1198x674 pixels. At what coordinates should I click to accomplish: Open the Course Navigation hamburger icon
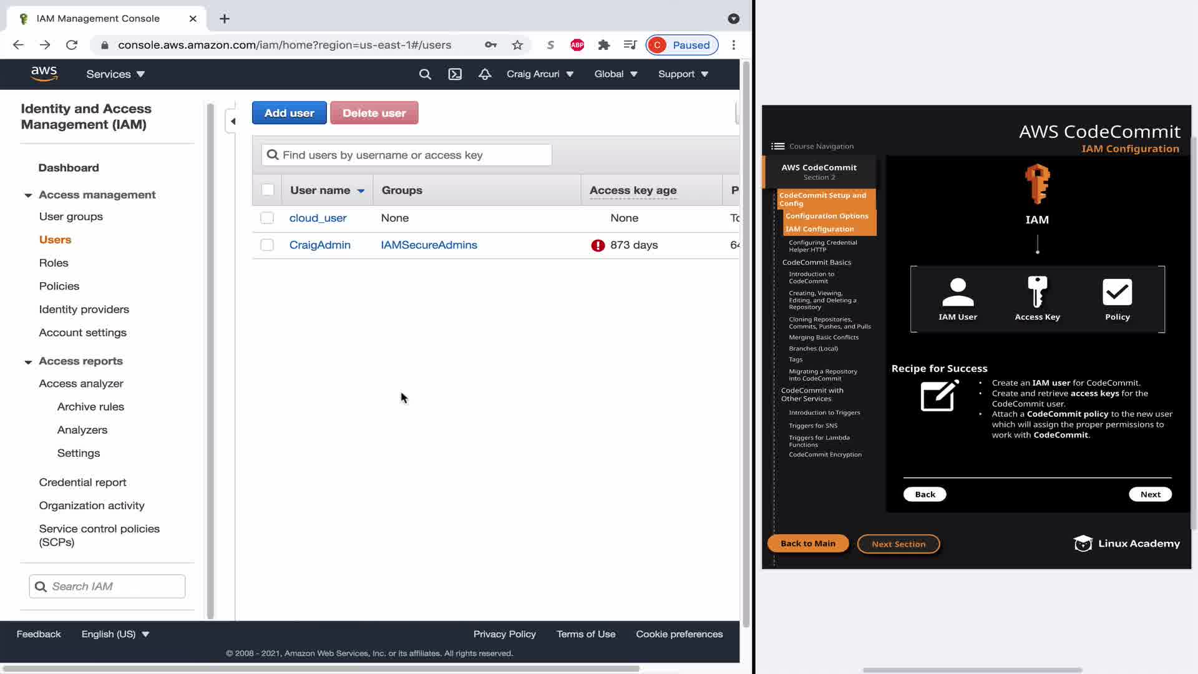(x=777, y=146)
